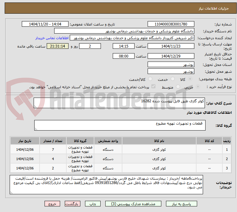Click the کد کالا column header

209,141
